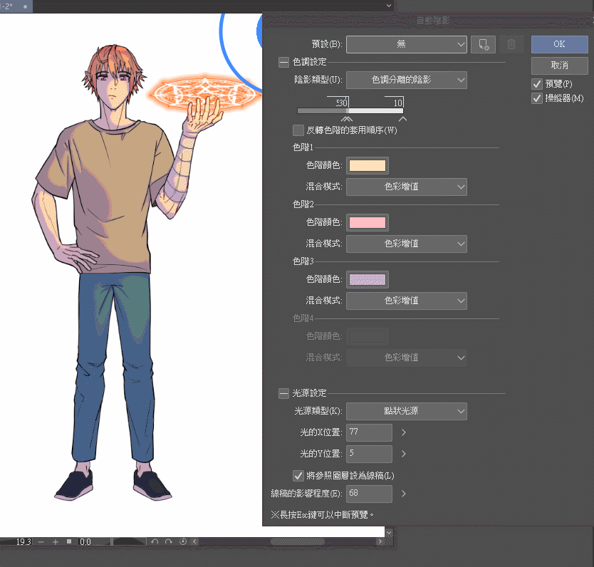
Task: Select the document tab ending in -2*
Action: point(16,6)
